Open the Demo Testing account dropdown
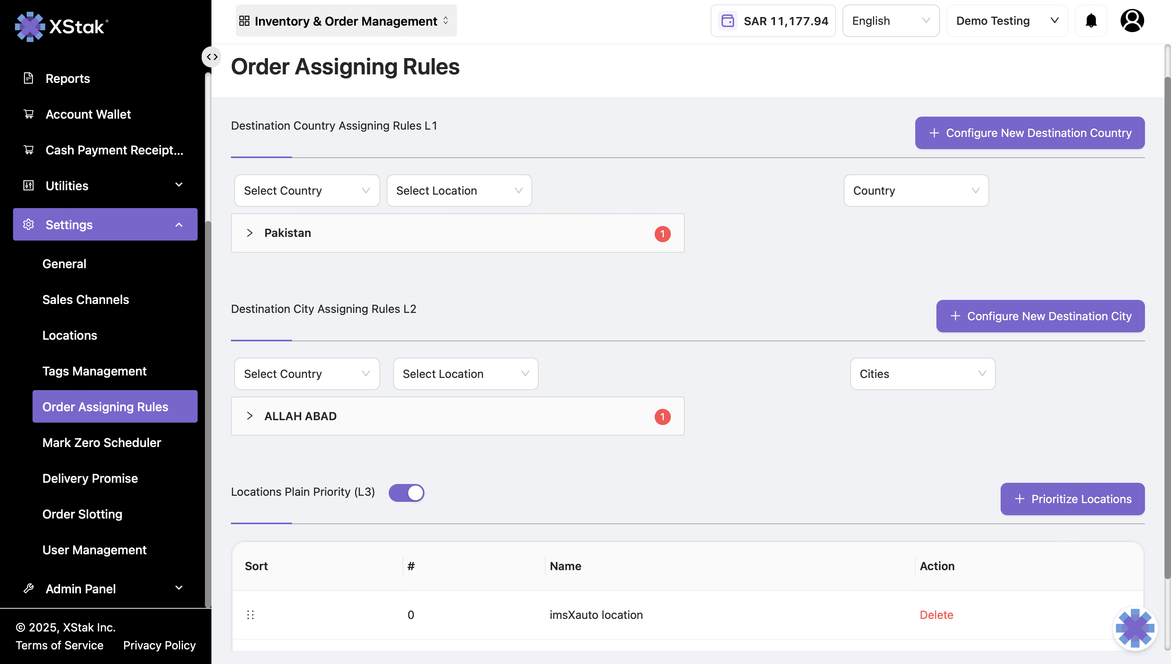This screenshot has height=664, width=1171. 1007,21
